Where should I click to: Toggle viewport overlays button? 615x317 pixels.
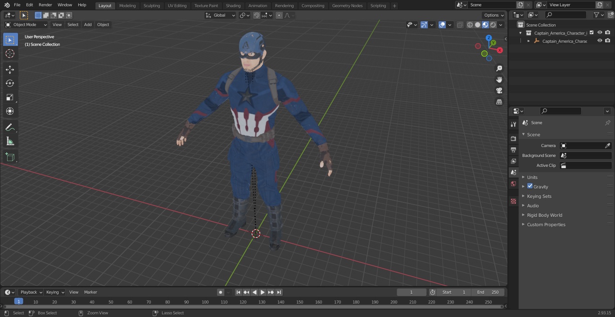click(442, 25)
